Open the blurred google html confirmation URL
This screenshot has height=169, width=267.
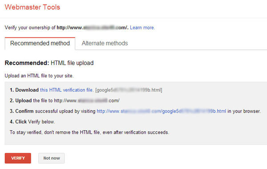[x=161, y=111]
